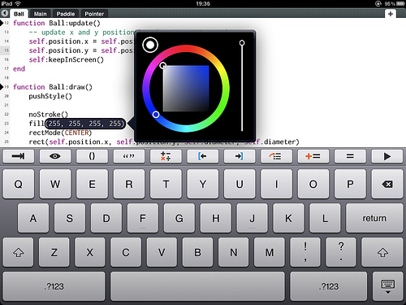406x305 pixels.
Task: Tap the noStroke() code line
Action: pos(49,115)
